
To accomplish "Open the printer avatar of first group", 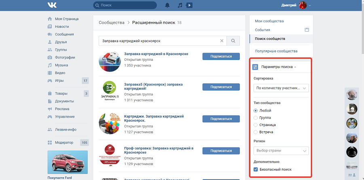I will 110,62.
